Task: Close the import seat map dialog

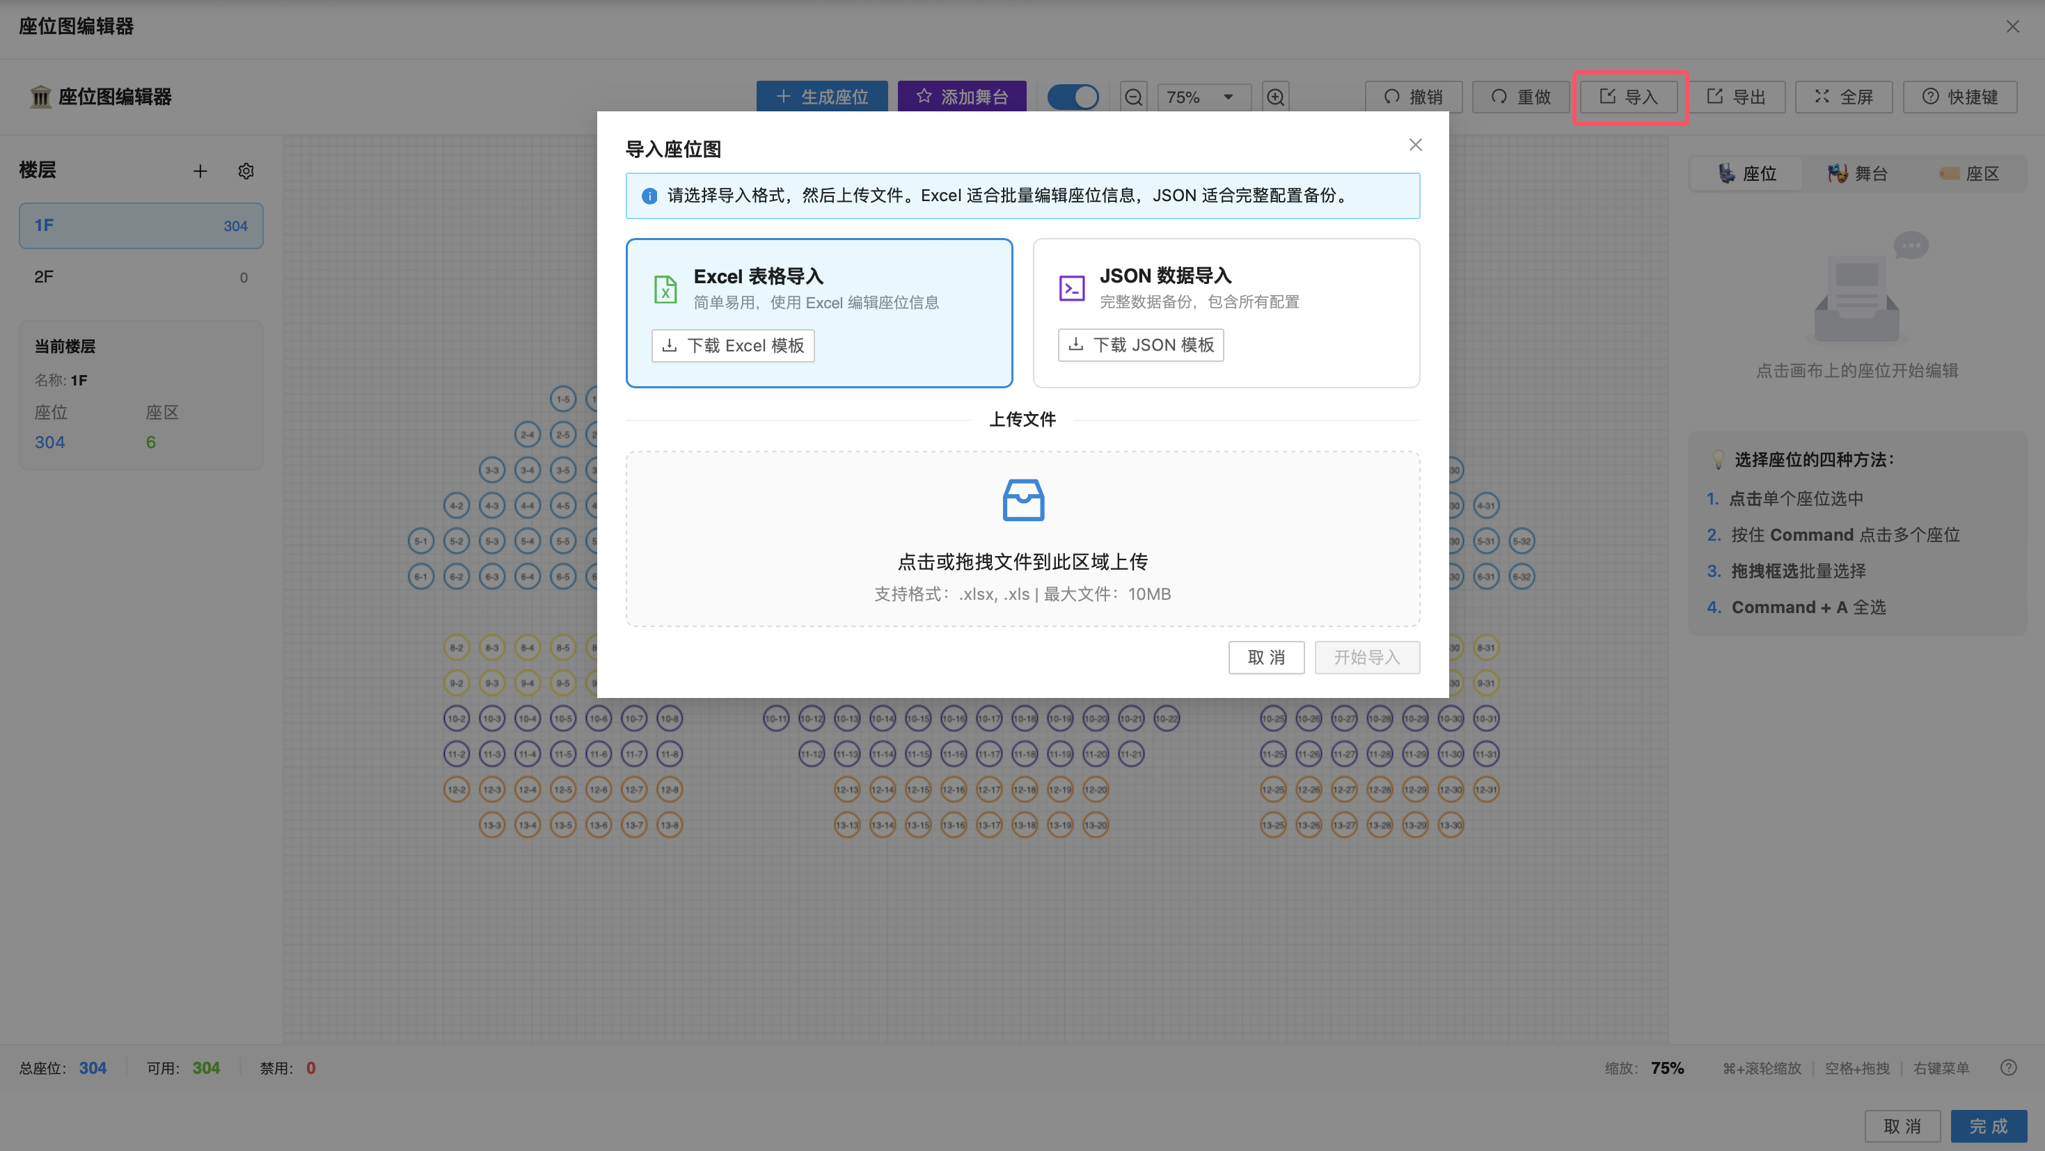Action: 1414,145
